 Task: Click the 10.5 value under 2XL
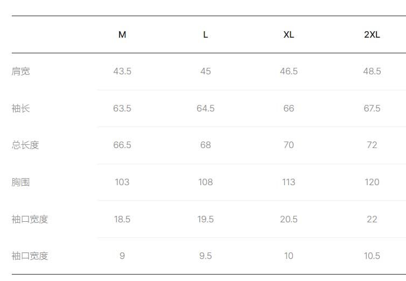click(x=372, y=256)
